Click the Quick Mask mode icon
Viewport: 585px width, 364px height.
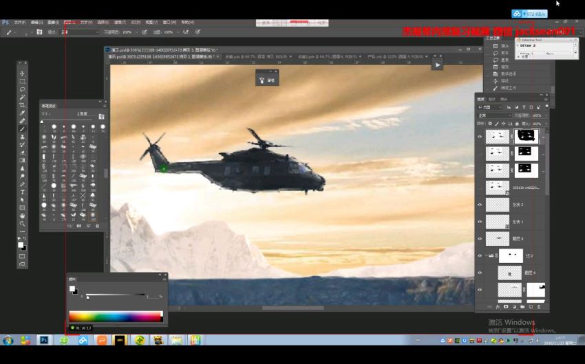click(x=23, y=256)
